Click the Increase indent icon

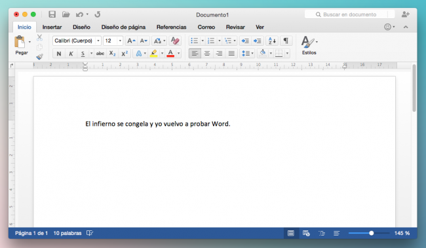(257, 41)
